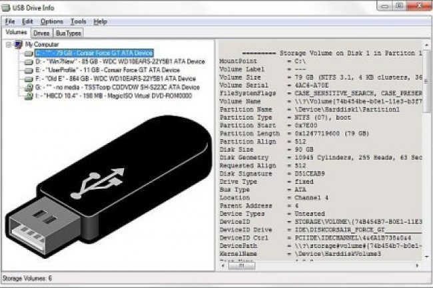Open the Help menu
This screenshot has height=288, width=433.
100,21
